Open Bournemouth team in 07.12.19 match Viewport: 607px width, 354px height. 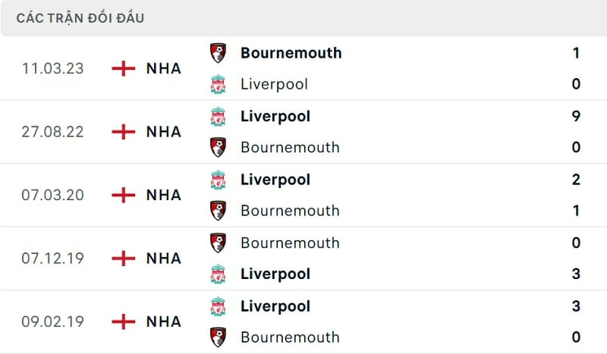click(x=289, y=243)
